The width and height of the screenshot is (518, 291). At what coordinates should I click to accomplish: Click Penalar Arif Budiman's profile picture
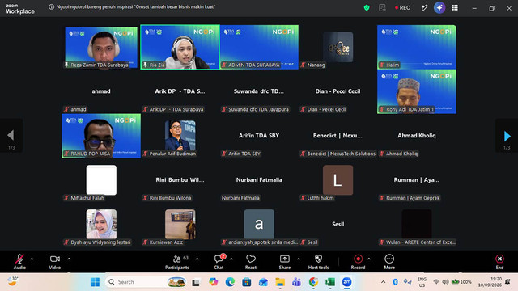pyautogui.click(x=180, y=135)
